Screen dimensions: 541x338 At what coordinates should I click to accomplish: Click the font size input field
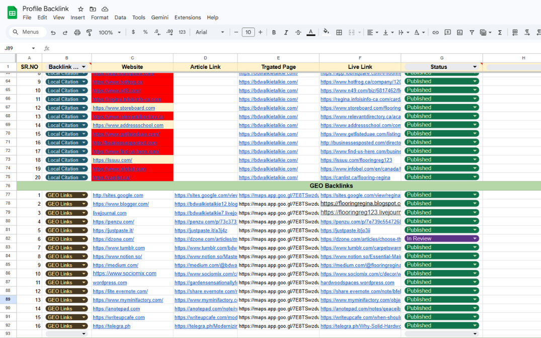point(248,32)
